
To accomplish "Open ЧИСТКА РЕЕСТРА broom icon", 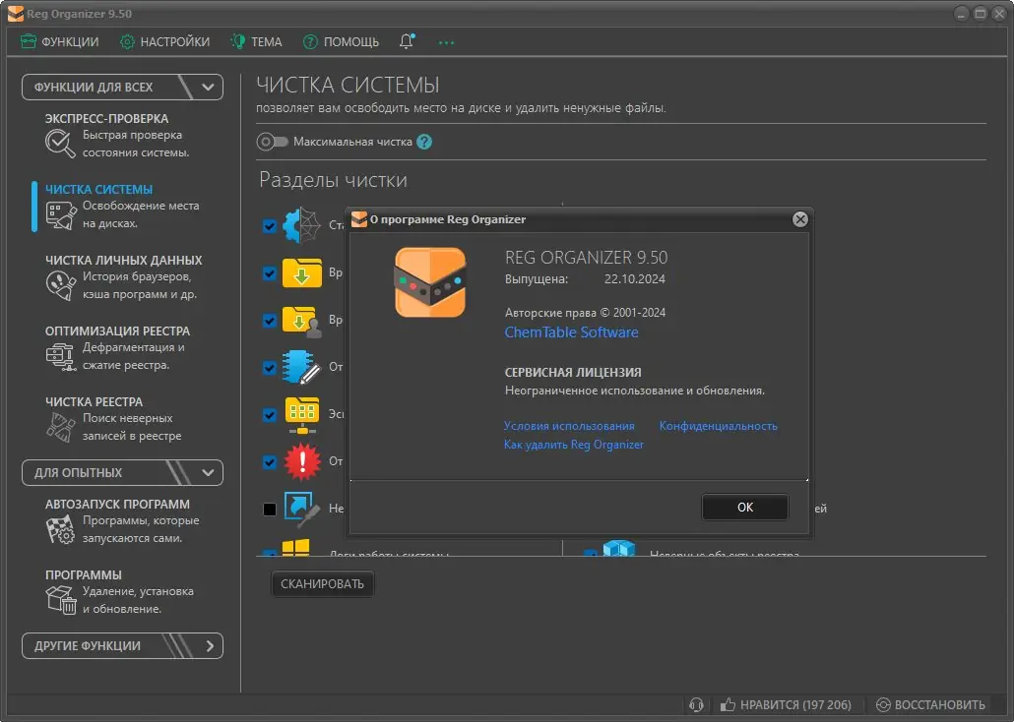I will coord(61,427).
